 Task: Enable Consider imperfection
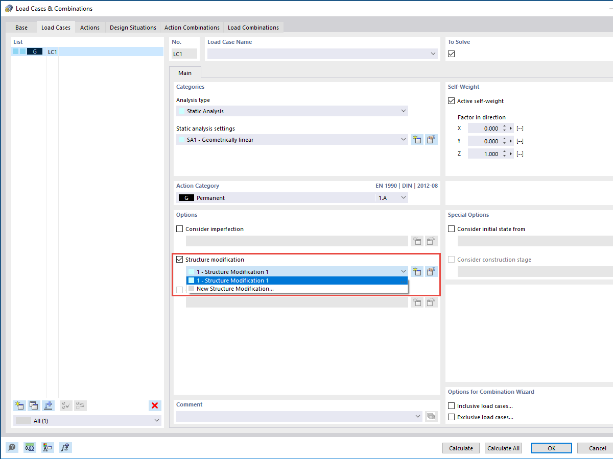(x=179, y=228)
